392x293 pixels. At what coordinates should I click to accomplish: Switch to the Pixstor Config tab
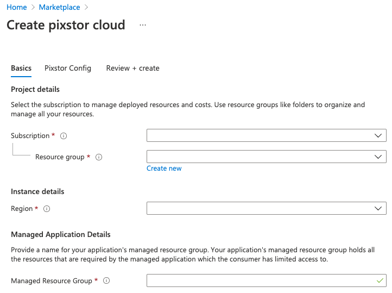point(68,68)
